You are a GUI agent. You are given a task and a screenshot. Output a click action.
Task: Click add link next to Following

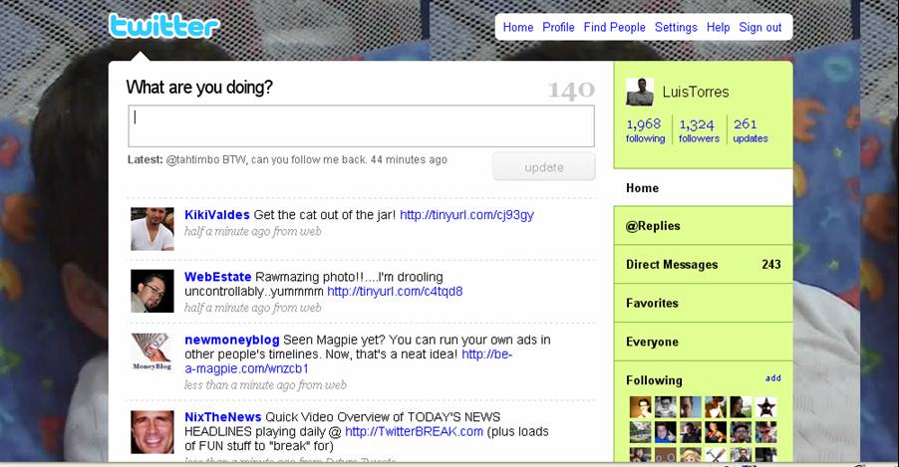[x=772, y=378]
